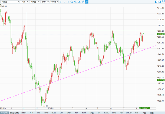Toggle the highlighted link icon

tap(86, 2)
